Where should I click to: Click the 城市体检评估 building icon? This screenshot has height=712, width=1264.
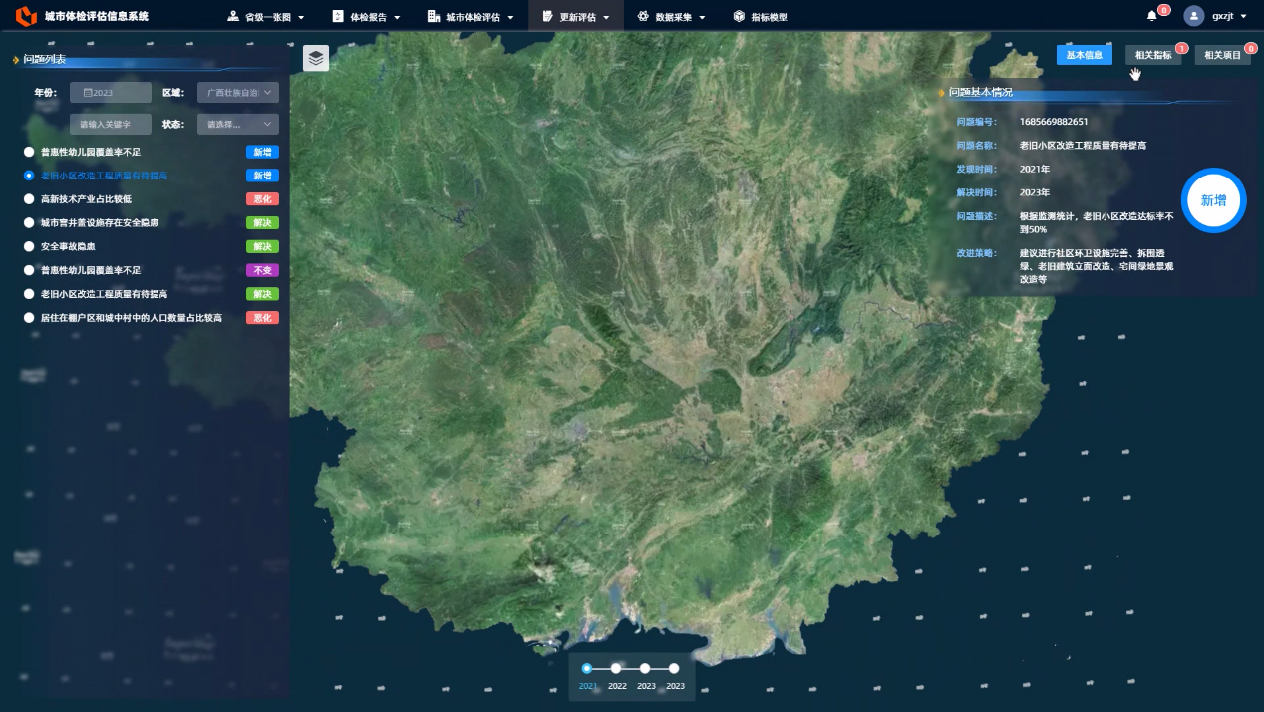[433, 16]
